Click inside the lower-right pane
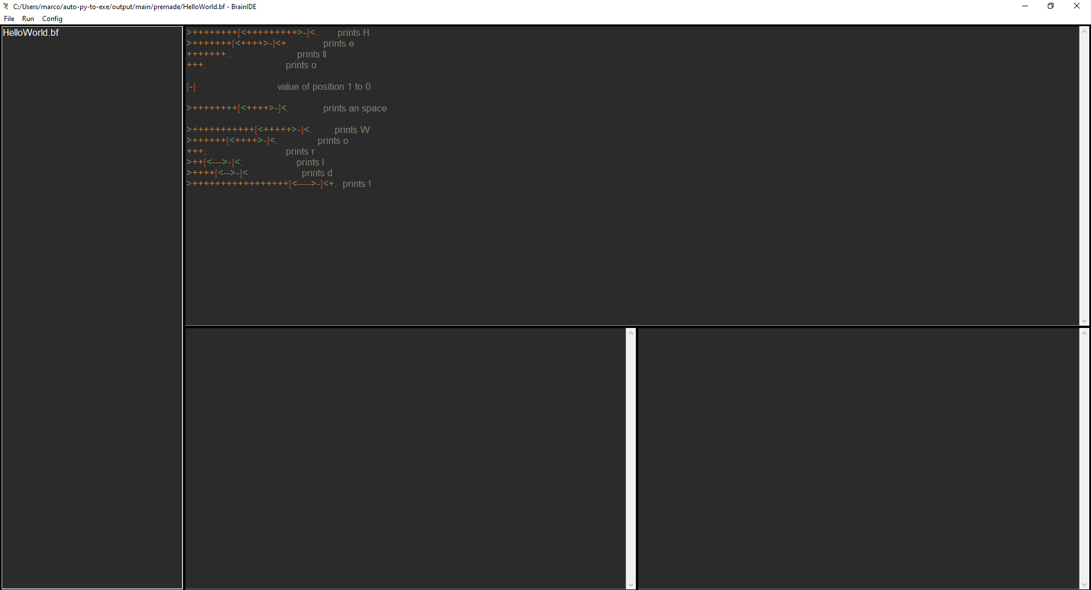This screenshot has width=1091, height=590. 859,458
